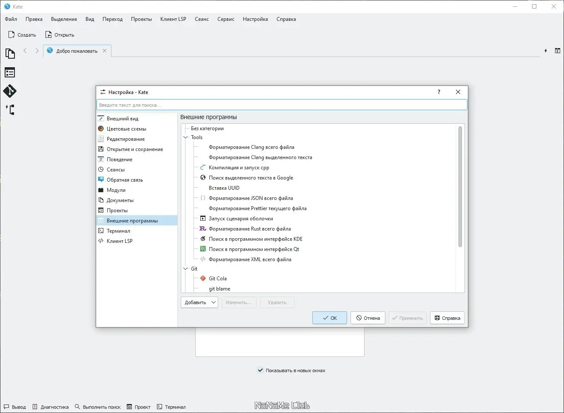Select Цветовые схемы settings page
The image size is (564, 413).
click(x=137, y=129)
